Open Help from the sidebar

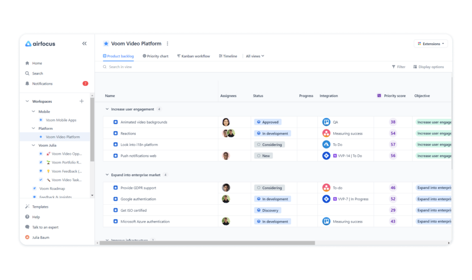click(x=36, y=217)
